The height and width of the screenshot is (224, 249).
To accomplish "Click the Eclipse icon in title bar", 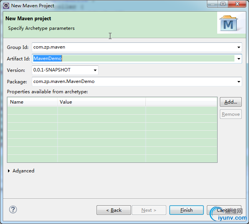I will click(6, 6).
